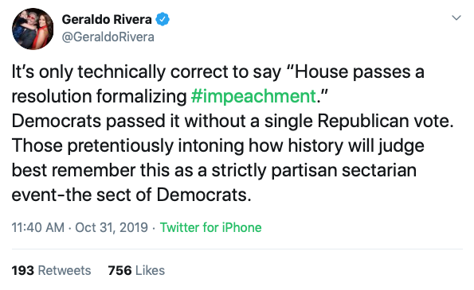Follow the #impeachment hashtag

[x=253, y=96]
